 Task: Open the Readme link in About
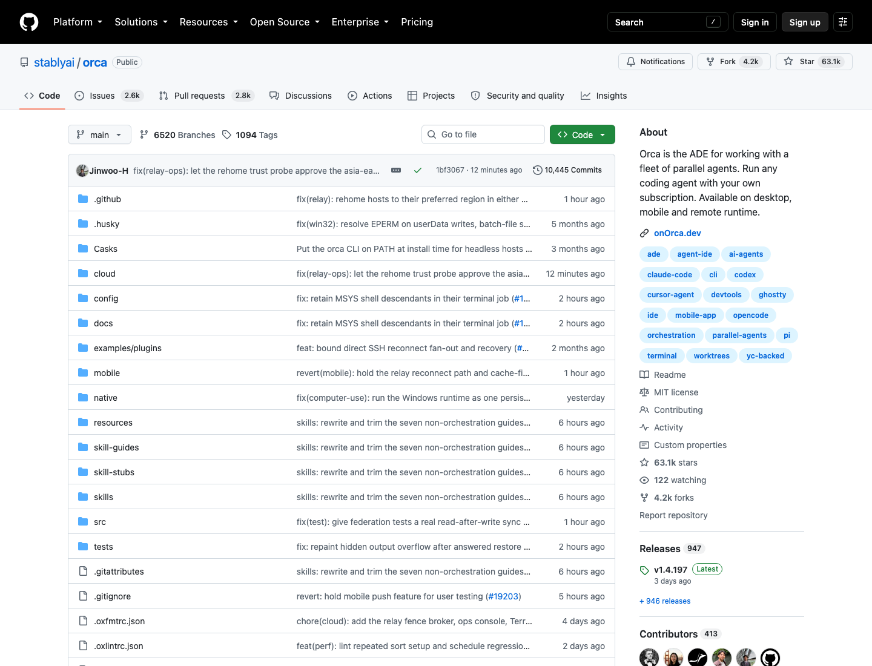tap(663, 375)
